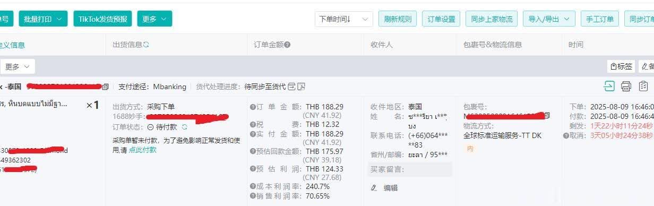Copy the order number via its copy icon
Screen dimensions: 654x206
[105, 86]
